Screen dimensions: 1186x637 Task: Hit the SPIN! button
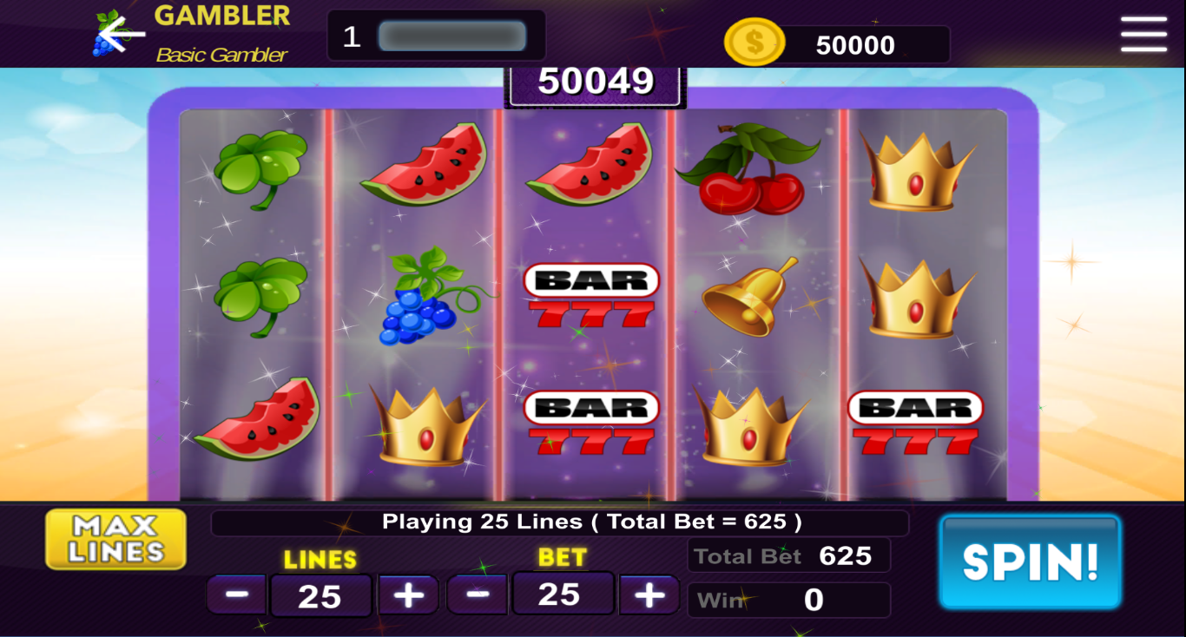pyautogui.click(x=1031, y=561)
